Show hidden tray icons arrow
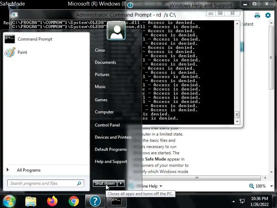This screenshot has height=208, width=277. (x=233, y=201)
